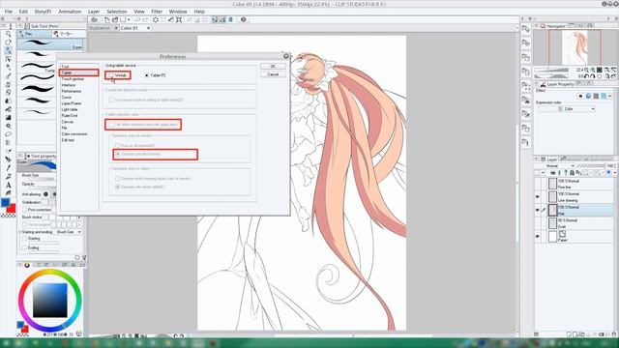The height and width of the screenshot is (348, 619).
Task: Click the Clear (sun-shaped) icon in command bar
Action: coord(156,19)
